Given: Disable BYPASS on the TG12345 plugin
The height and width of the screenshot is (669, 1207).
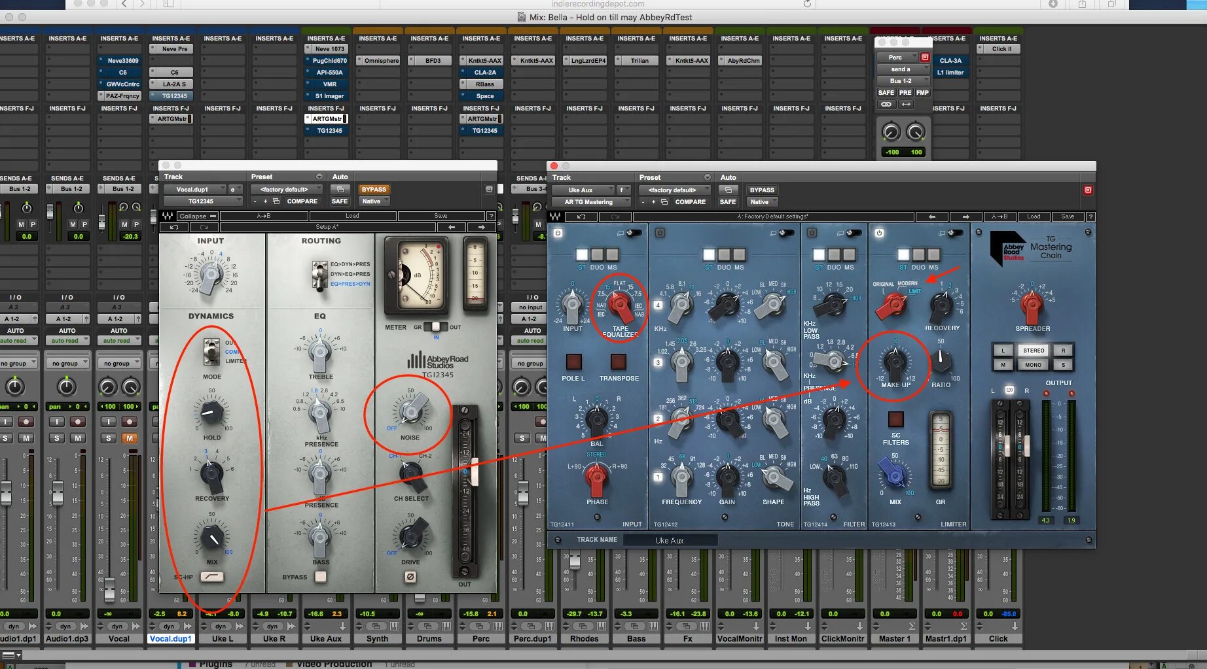Looking at the screenshot, I should pos(374,189).
